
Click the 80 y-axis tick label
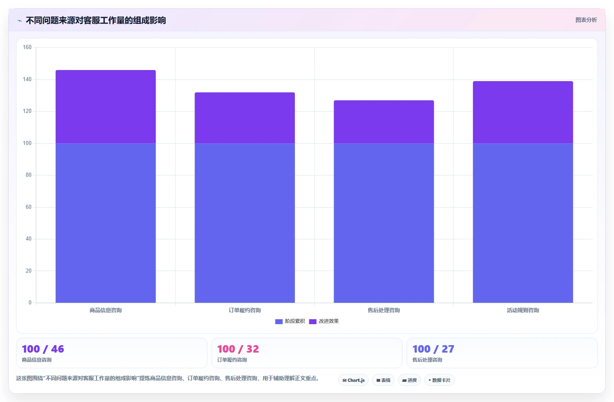pyautogui.click(x=28, y=175)
